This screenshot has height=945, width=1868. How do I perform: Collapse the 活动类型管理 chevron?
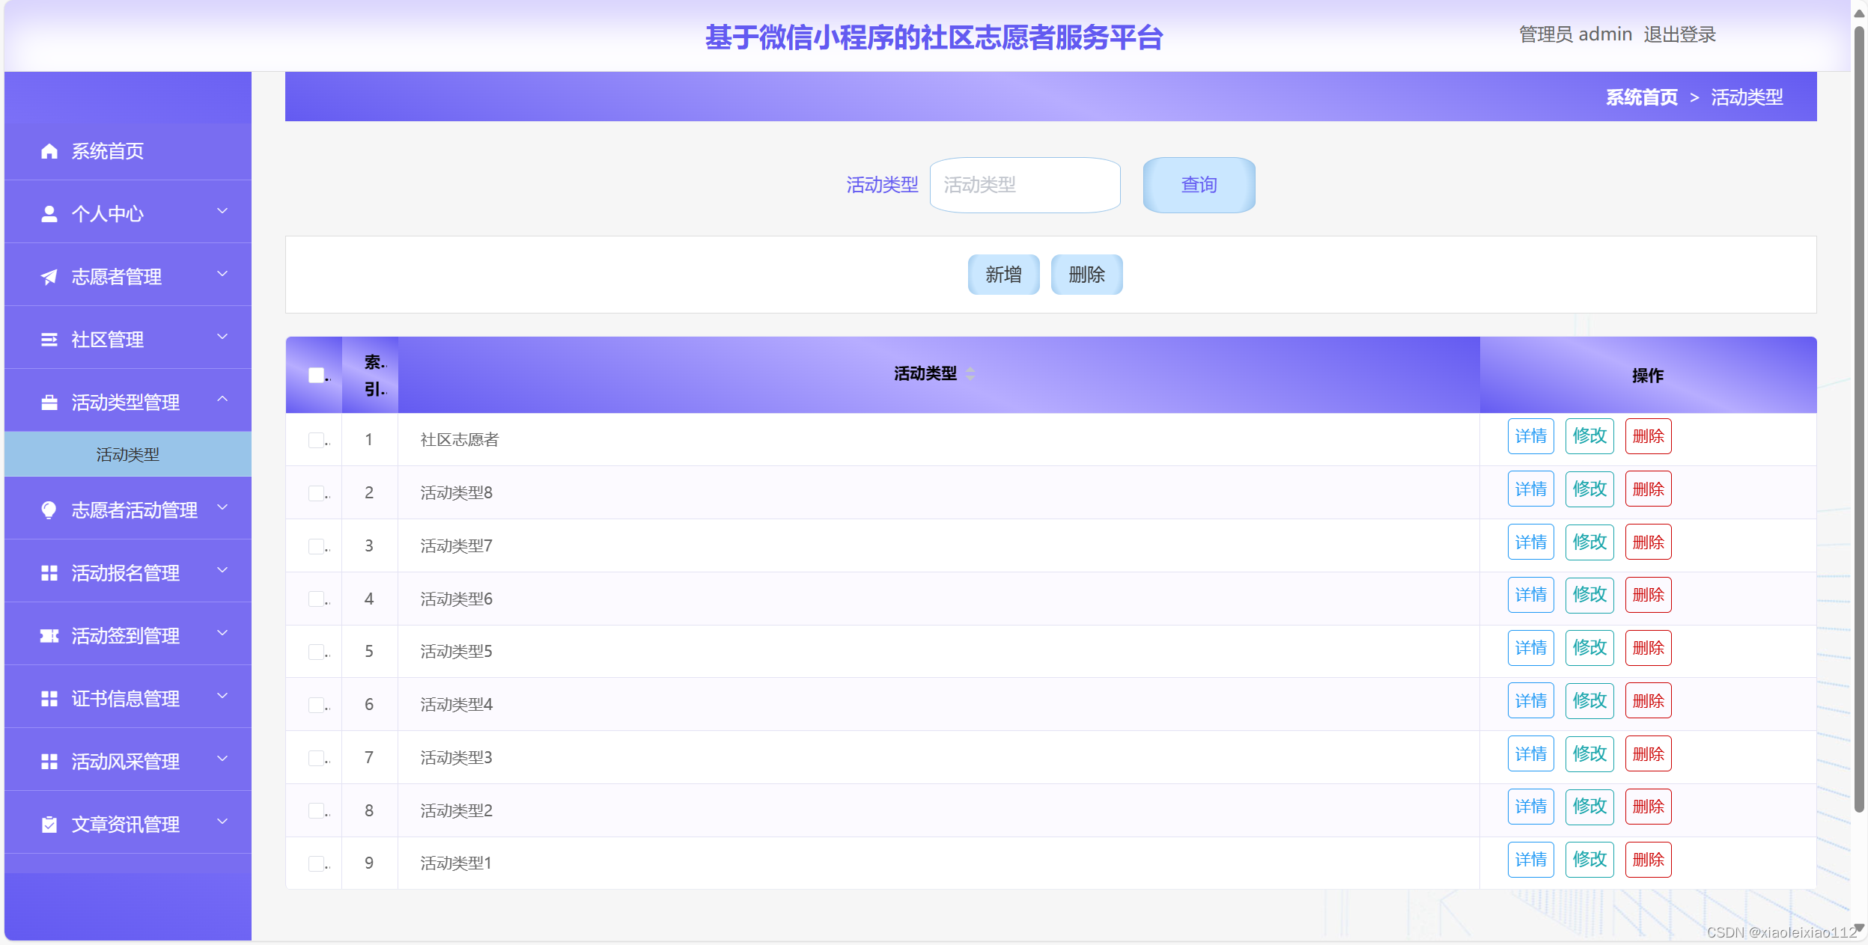pos(222,400)
